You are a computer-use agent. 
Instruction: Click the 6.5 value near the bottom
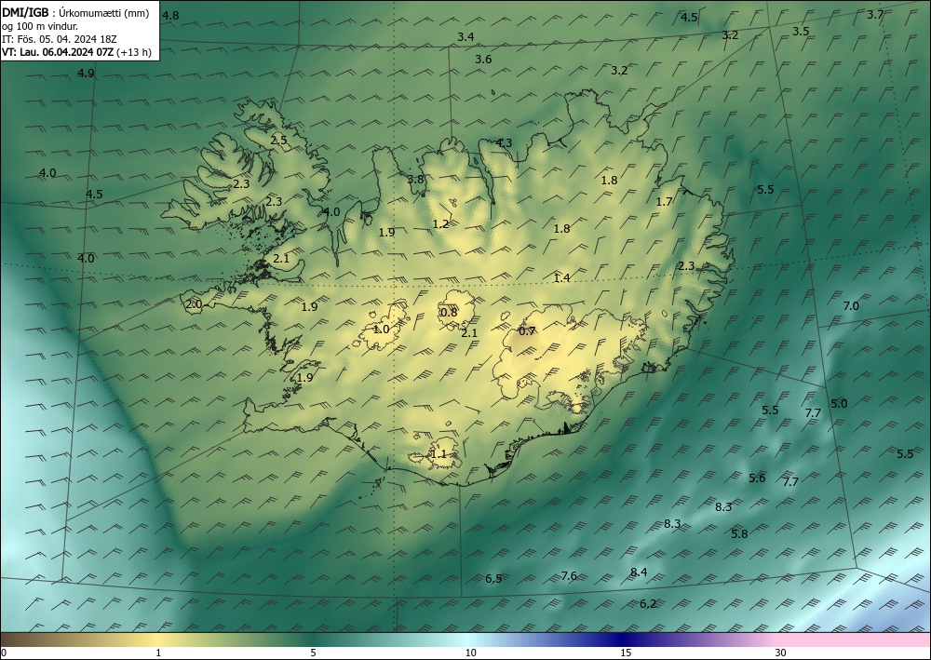[493, 579]
